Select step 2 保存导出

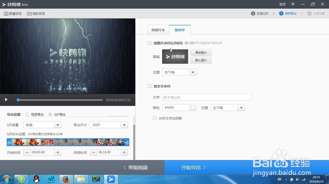288,13
